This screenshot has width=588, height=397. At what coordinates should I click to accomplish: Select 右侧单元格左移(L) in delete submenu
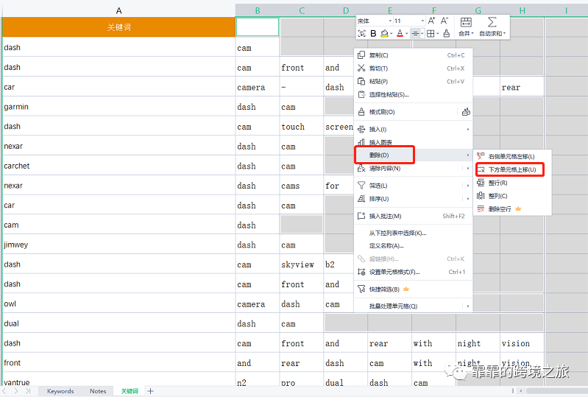pyautogui.click(x=512, y=156)
